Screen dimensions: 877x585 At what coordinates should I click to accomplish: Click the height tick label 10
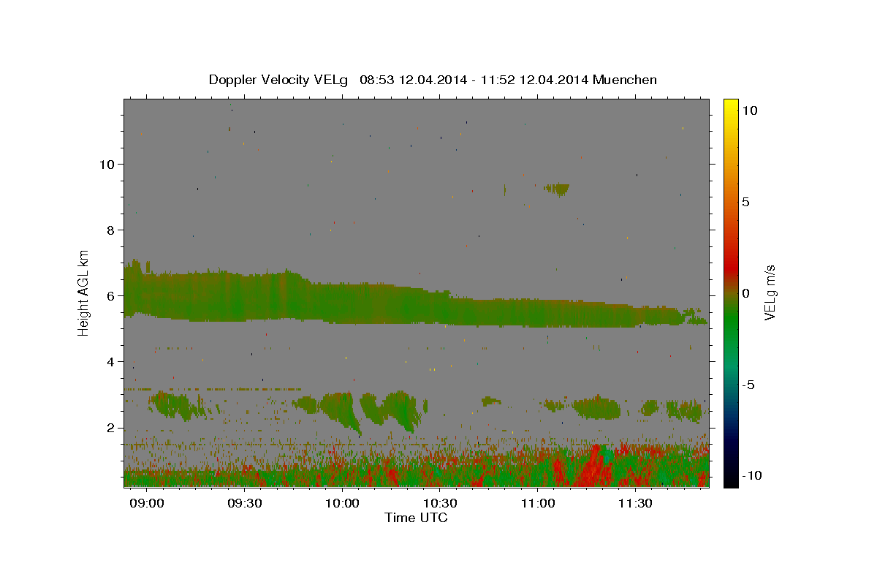point(107,164)
